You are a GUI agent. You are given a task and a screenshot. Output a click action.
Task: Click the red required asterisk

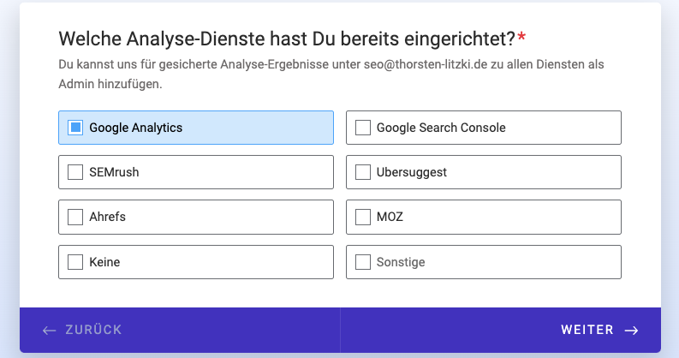pos(521,36)
